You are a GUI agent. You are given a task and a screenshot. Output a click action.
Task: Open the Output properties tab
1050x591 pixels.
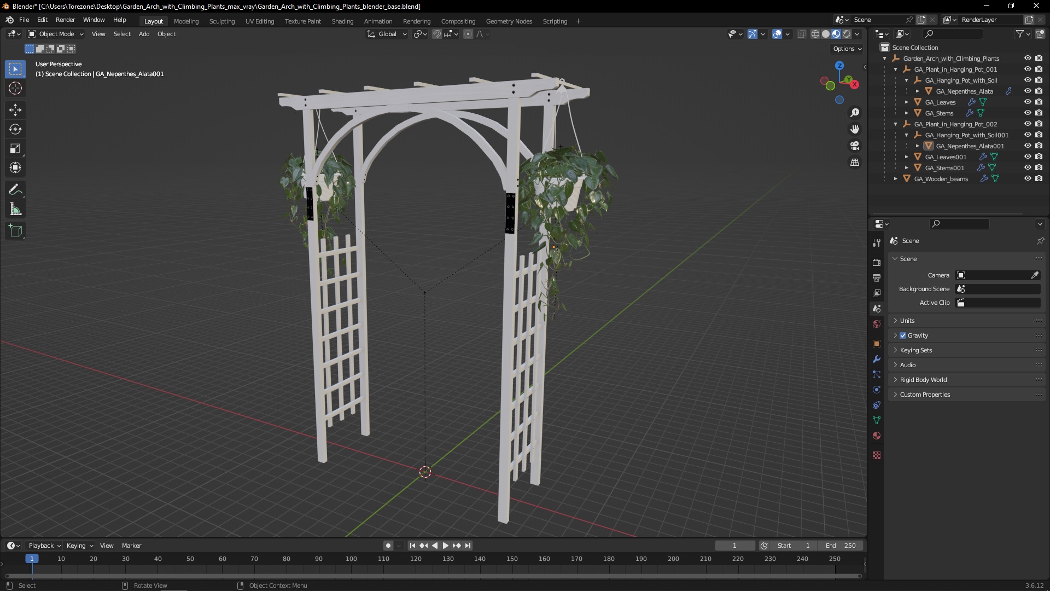tap(877, 278)
